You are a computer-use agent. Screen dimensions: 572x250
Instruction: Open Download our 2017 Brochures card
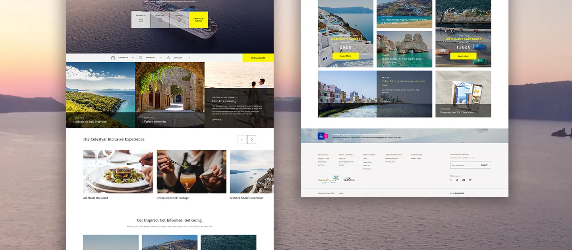pyautogui.click(x=463, y=94)
